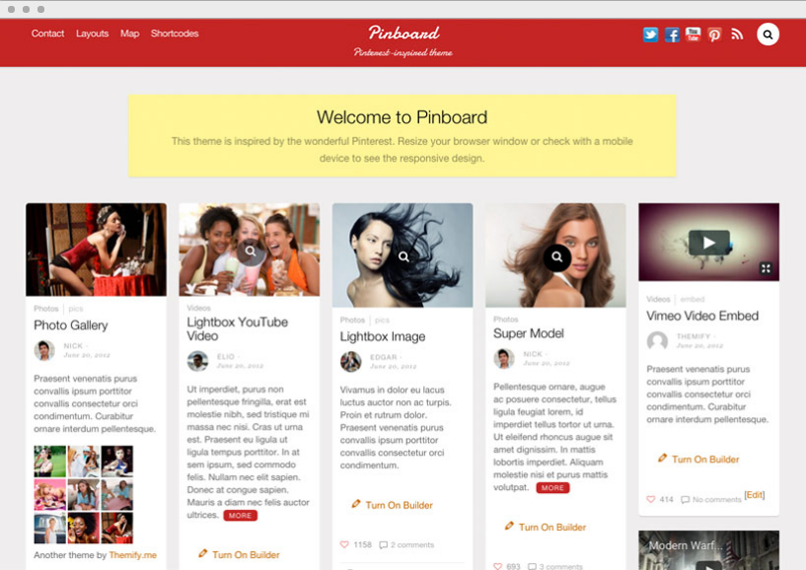806x570 pixels.
Task: Open the Contact menu item
Action: coord(47,34)
